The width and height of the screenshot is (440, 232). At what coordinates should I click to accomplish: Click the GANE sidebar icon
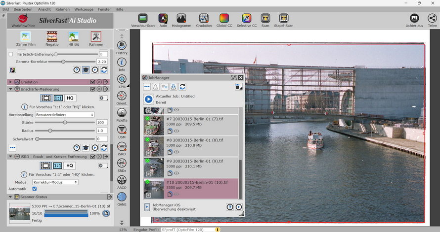point(122,197)
